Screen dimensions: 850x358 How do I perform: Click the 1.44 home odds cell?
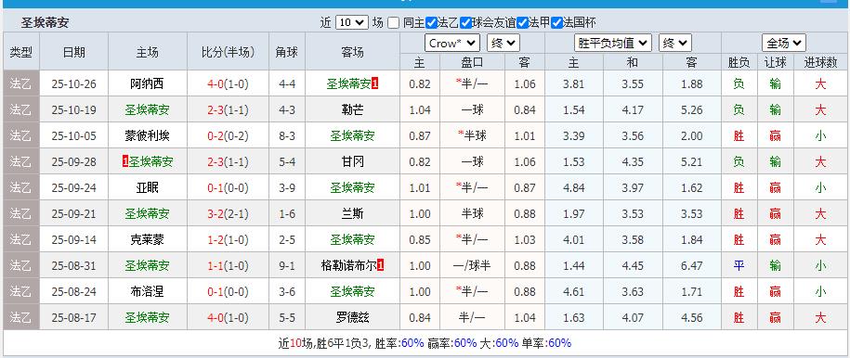573,266
